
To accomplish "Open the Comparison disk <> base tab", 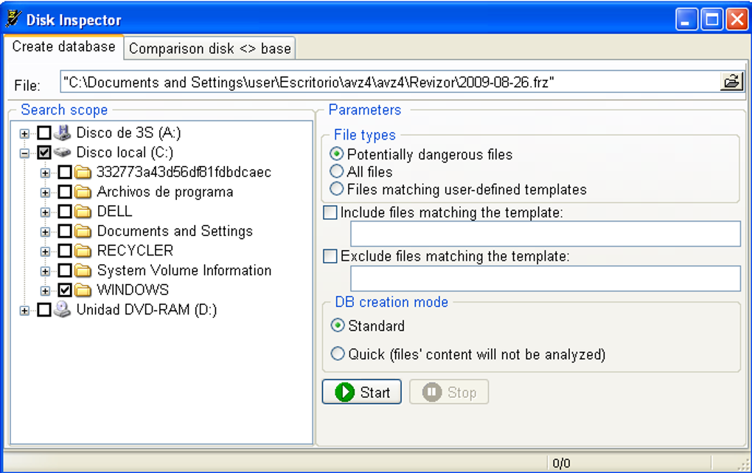I will (x=209, y=49).
